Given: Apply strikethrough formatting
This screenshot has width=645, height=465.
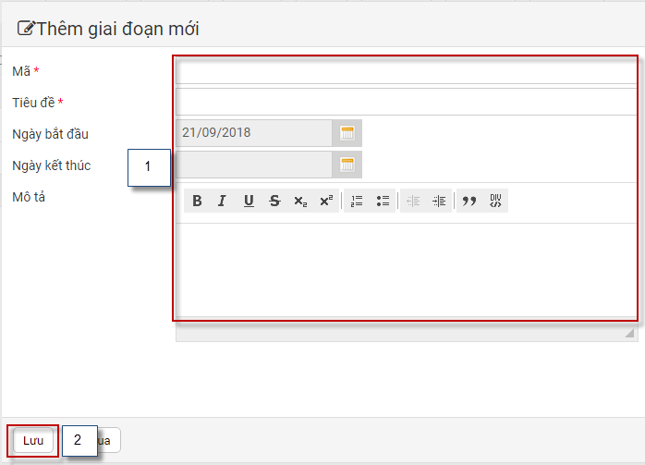Looking at the screenshot, I should [274, 201].
